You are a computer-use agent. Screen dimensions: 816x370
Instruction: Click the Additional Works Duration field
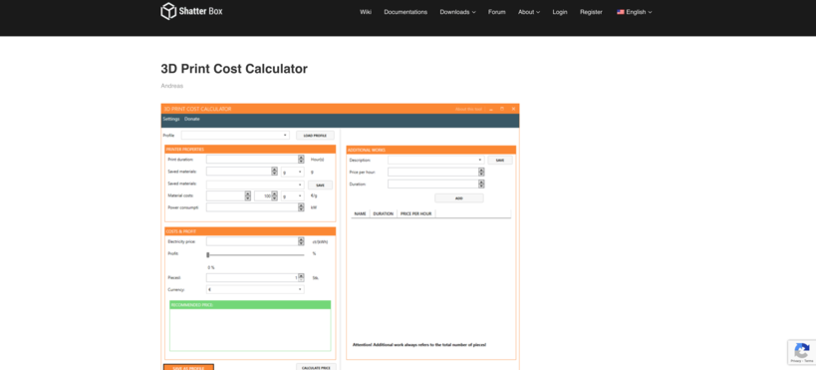click(x=433, y=184)
